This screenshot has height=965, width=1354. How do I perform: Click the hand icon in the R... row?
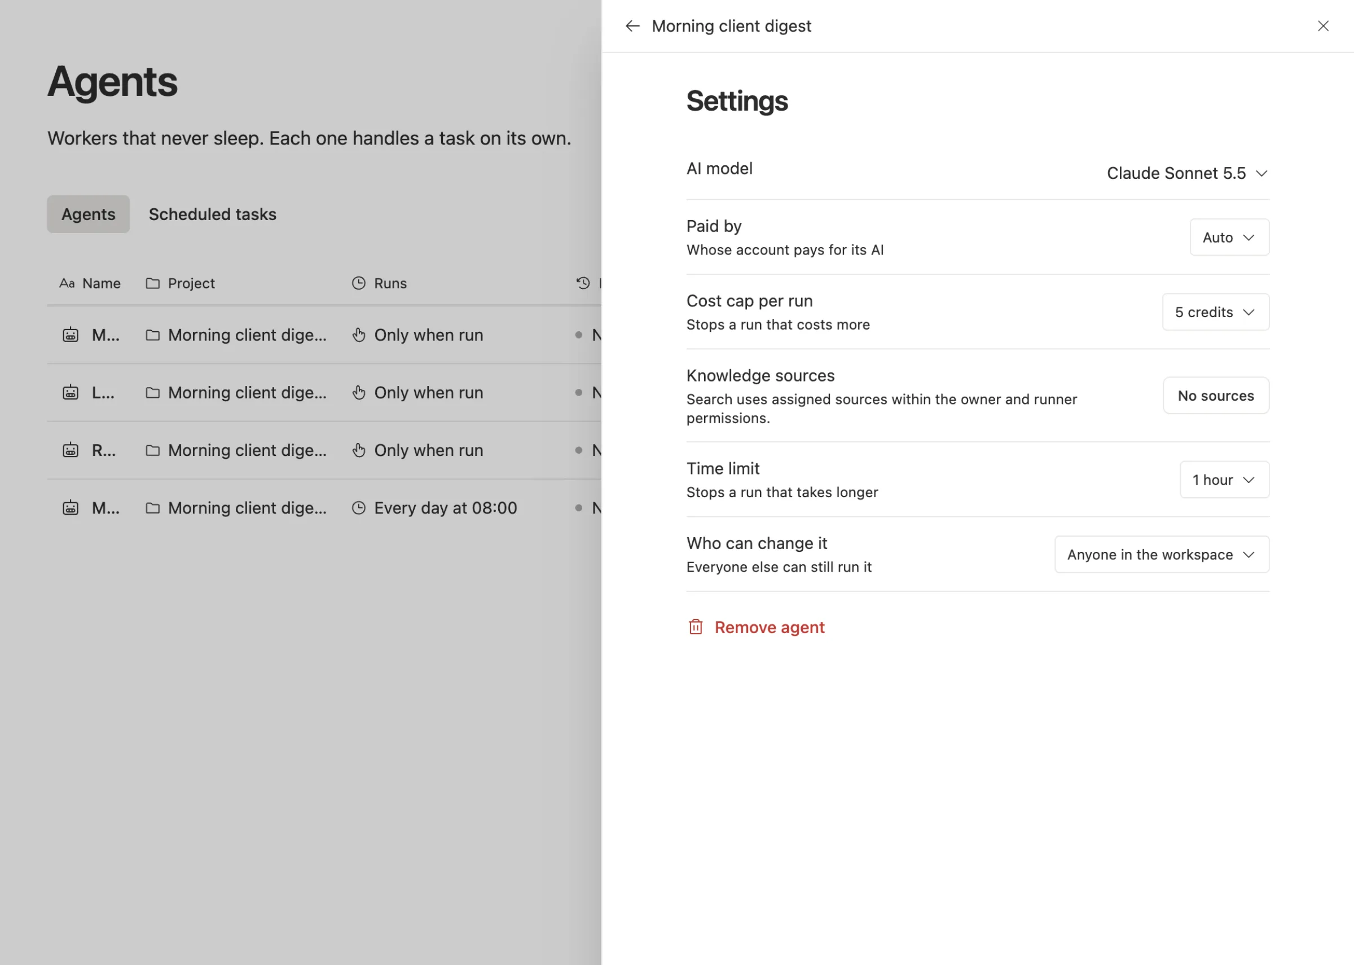(359, 450)
